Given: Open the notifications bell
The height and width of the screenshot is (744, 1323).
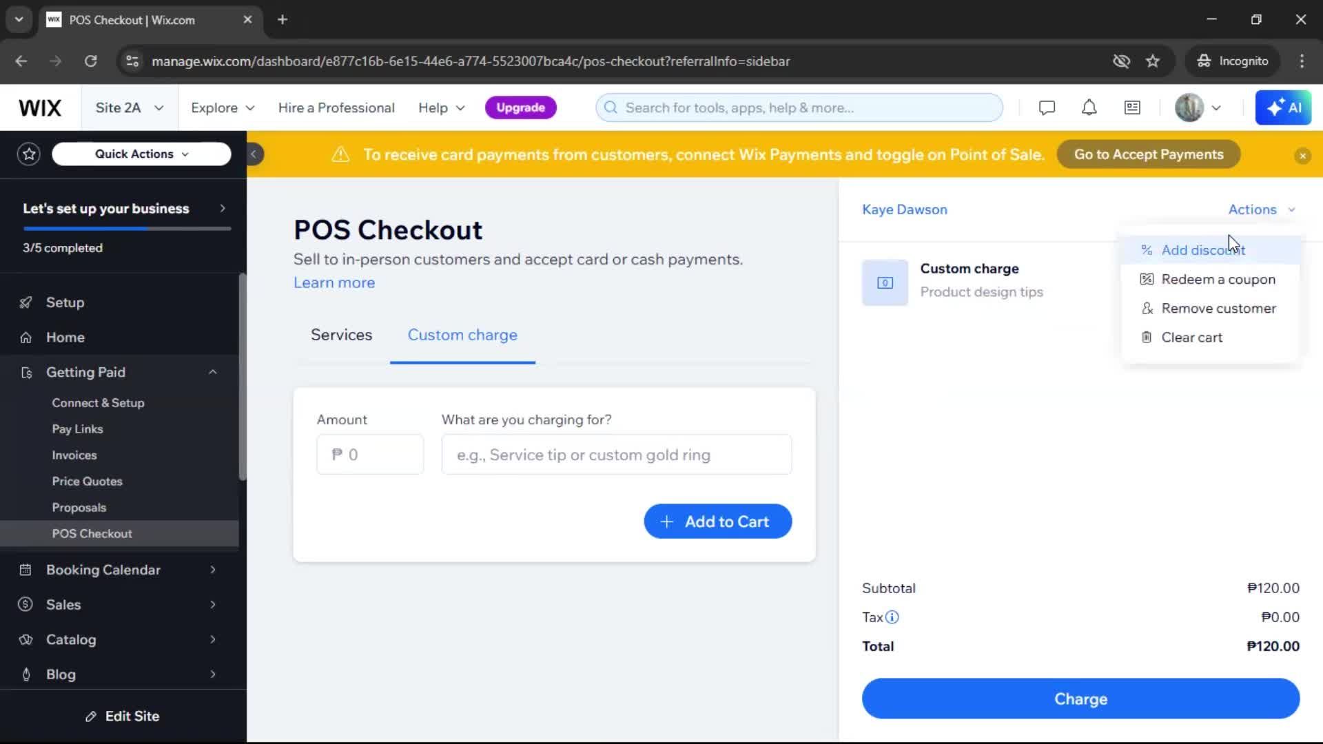Looking at the screenshot, I should point(1089,108).
